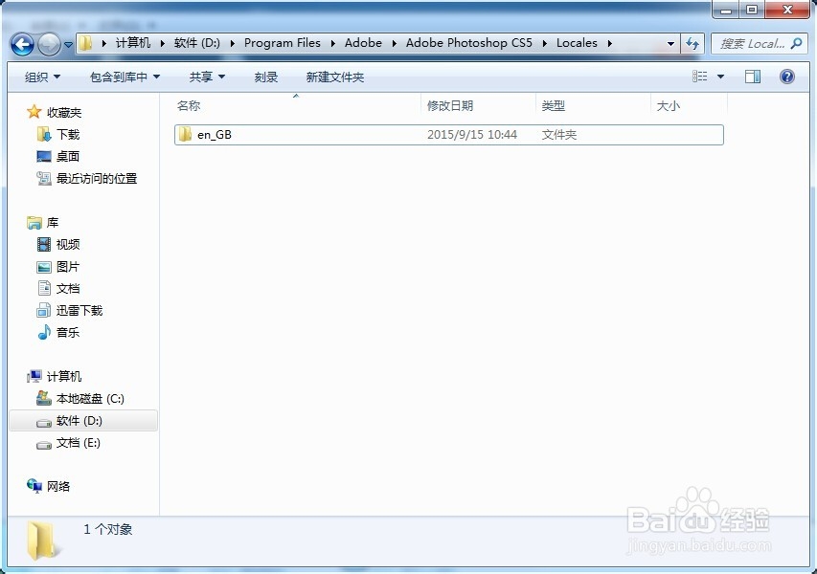Click the film strip icon beside 视频

pyautogui.click(x=44, y=244)
